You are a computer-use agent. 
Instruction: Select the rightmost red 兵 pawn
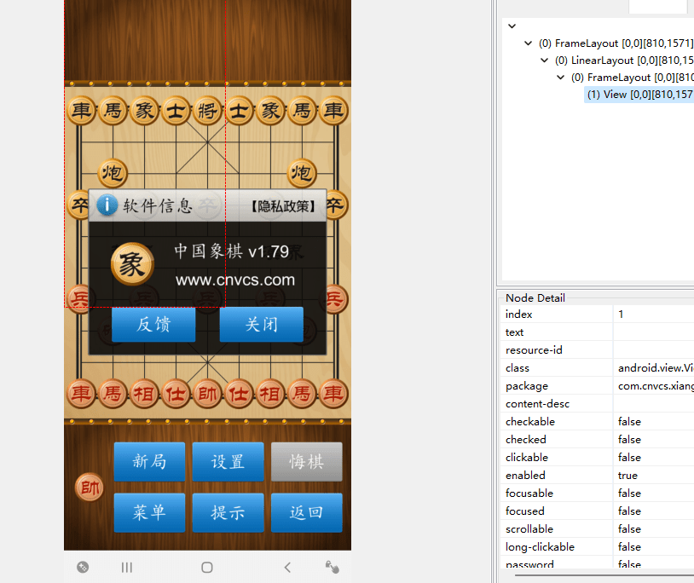point(337,299)
